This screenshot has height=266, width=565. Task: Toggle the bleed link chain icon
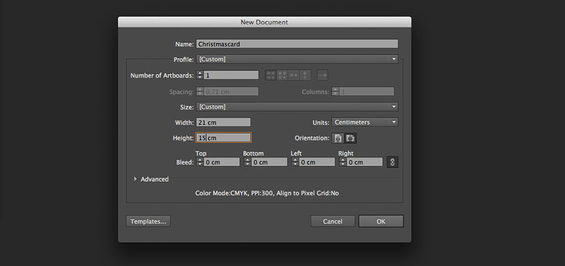(392, 162)
